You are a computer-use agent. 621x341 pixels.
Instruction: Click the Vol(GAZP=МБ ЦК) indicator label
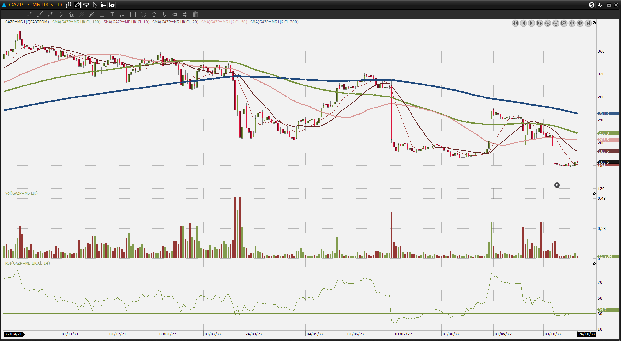pos(21,193)
